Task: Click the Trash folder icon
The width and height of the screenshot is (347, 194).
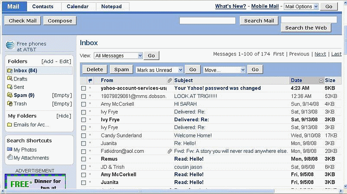Action: click(x=10, y=103)
